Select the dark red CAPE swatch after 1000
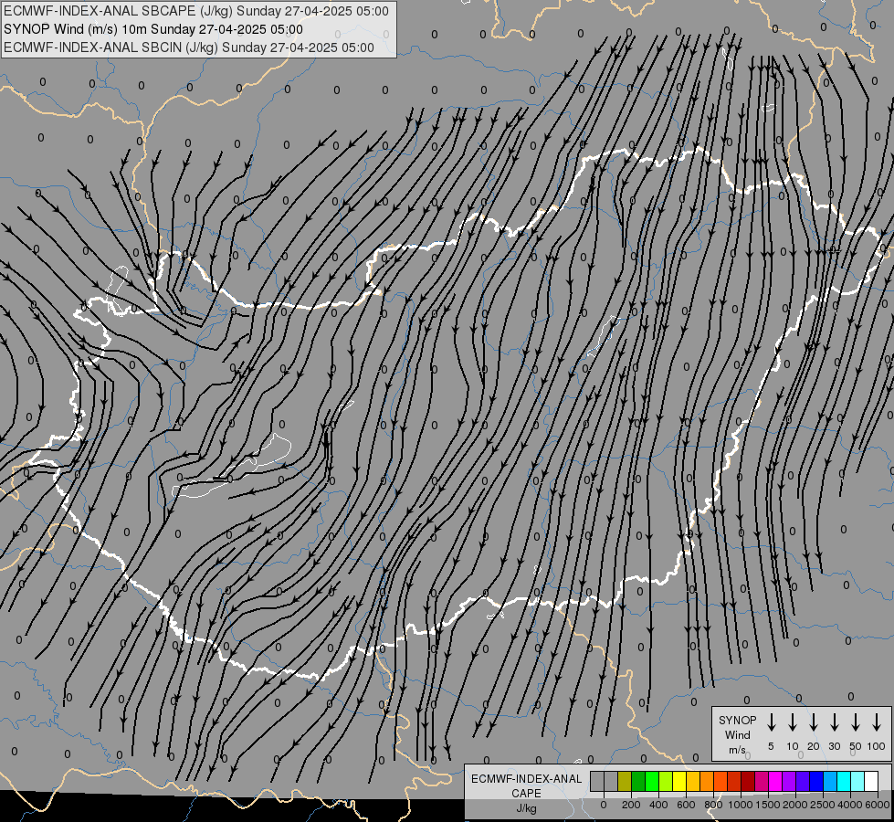The height and width of the screenshot is (822, 894). pyautogui.click(x=749, y=781)
